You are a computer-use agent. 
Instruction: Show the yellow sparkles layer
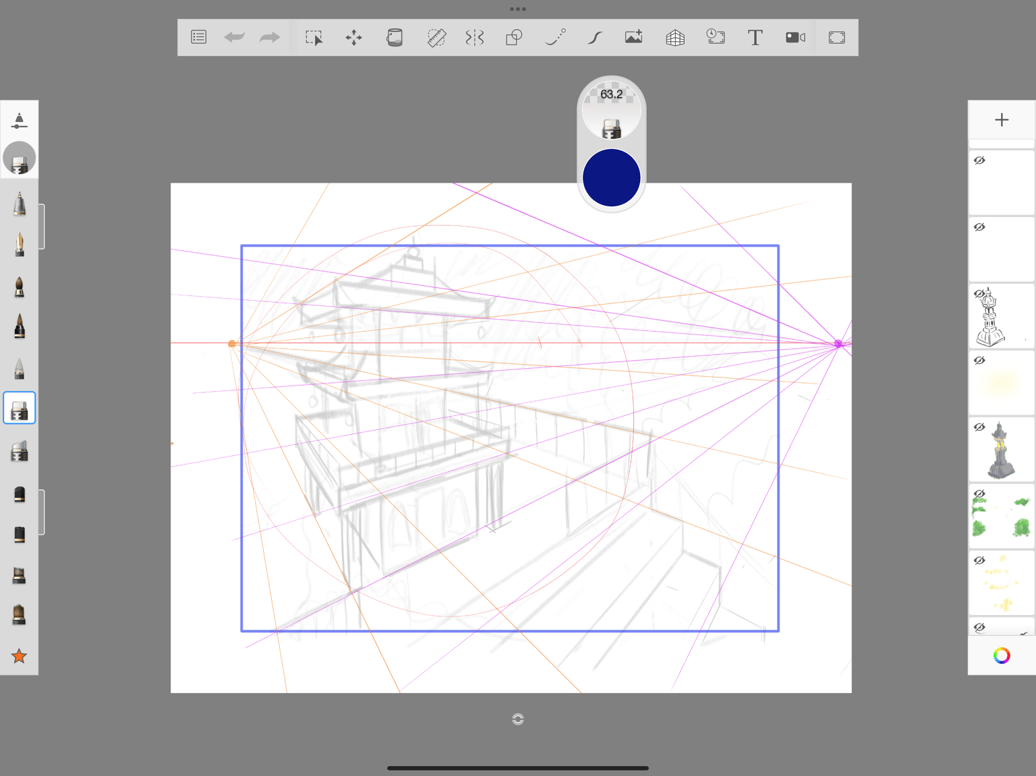click(x=979, y=561)
